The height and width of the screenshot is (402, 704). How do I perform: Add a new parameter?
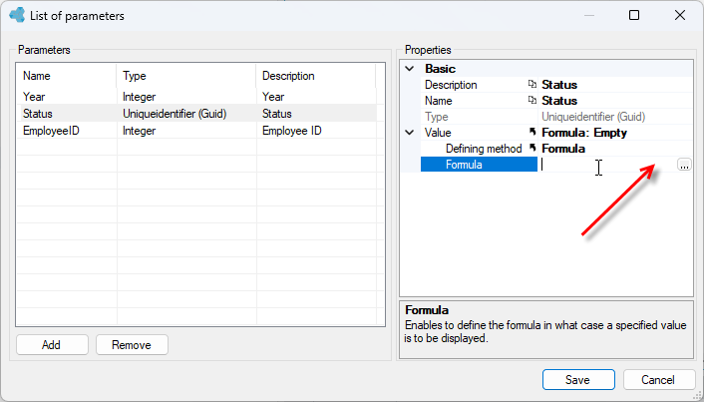52,344
